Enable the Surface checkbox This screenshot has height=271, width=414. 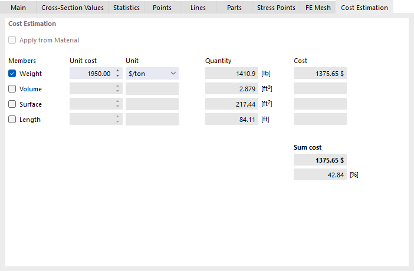12,104
